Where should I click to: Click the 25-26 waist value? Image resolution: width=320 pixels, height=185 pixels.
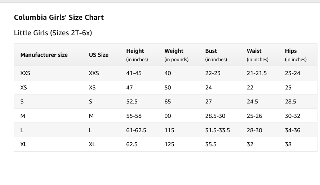point(254,116)
